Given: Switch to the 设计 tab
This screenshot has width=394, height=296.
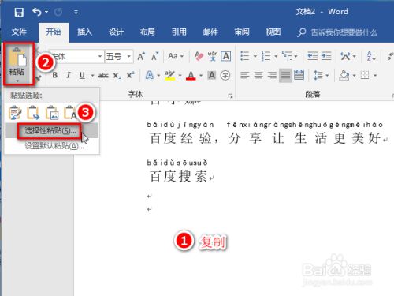Looking at the screenshot, I should (116, 32).
